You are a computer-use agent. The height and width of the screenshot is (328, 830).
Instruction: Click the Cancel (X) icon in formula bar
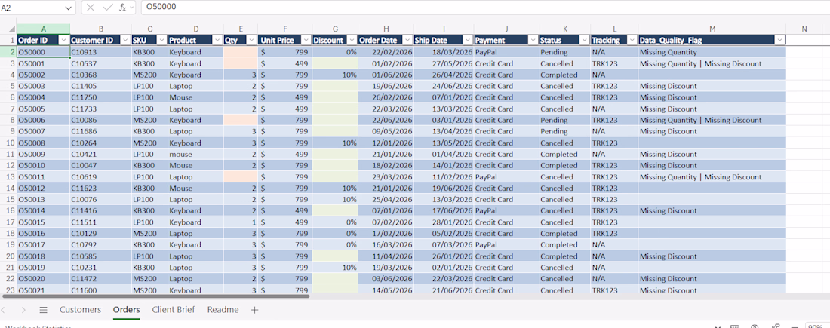[91, 7]
